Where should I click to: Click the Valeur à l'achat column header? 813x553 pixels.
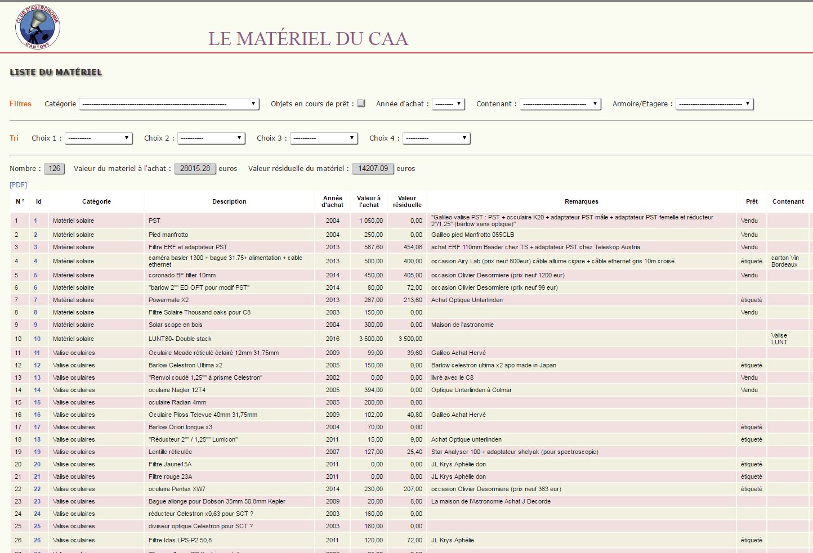(x=369, y=201)
